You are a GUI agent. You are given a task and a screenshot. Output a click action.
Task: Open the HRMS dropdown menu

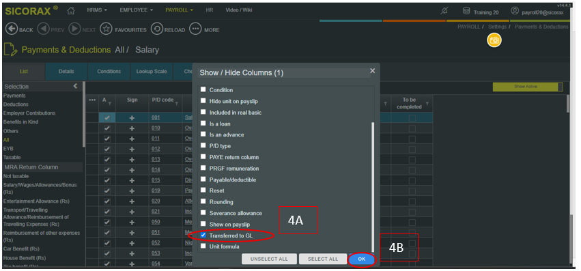coord(98,10)
